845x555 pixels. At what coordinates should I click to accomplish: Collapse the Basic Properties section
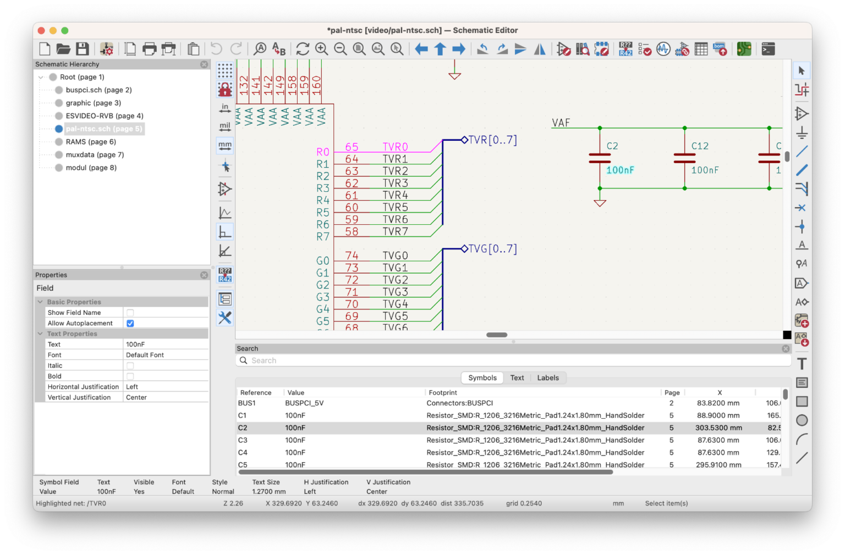pos(40,302)
